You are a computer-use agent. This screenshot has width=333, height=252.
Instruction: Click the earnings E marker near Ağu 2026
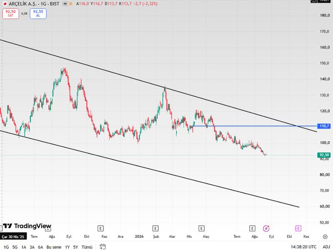tap(252, 229)
